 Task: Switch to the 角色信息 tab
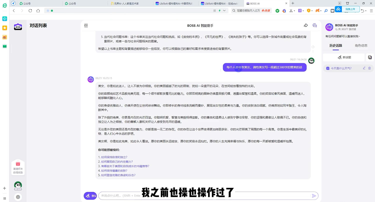361,45
